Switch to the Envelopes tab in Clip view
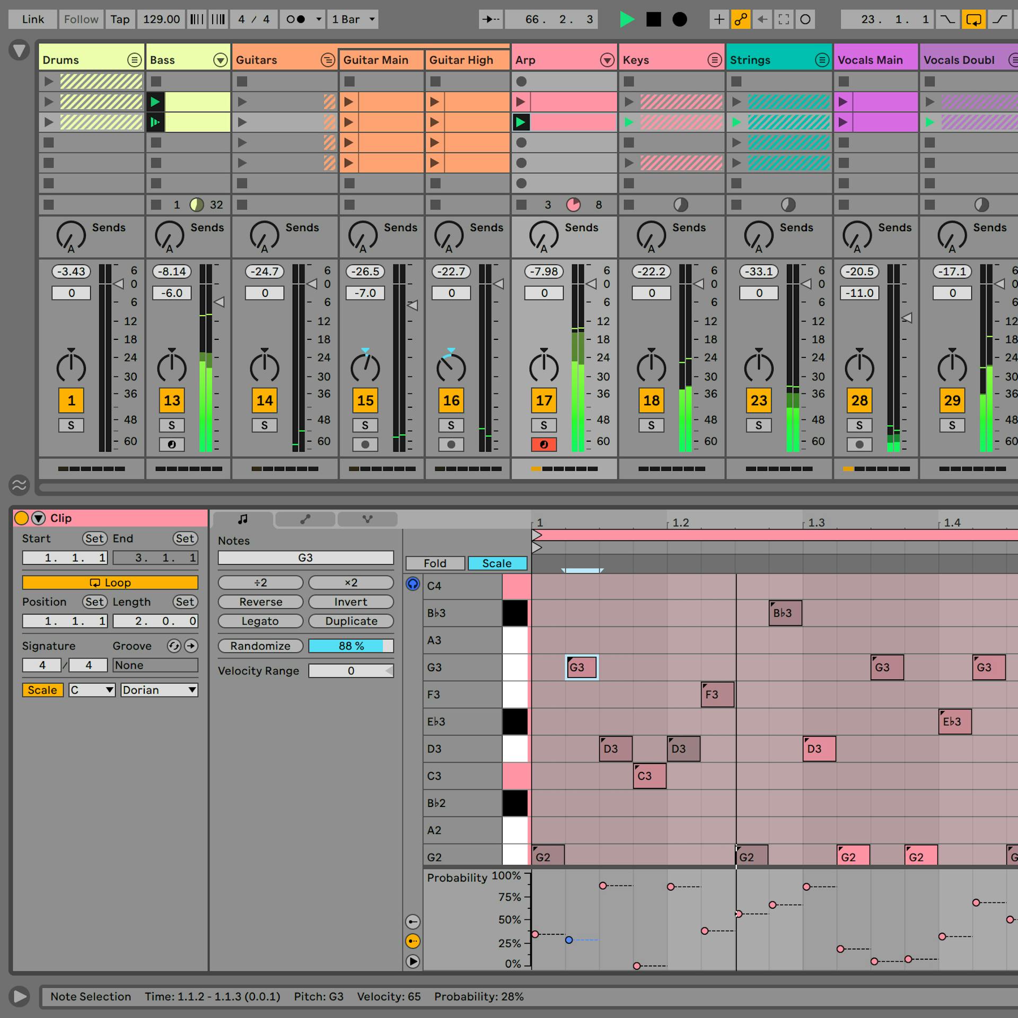The height and width of the screenshot is (1018, 1018). 305,519
